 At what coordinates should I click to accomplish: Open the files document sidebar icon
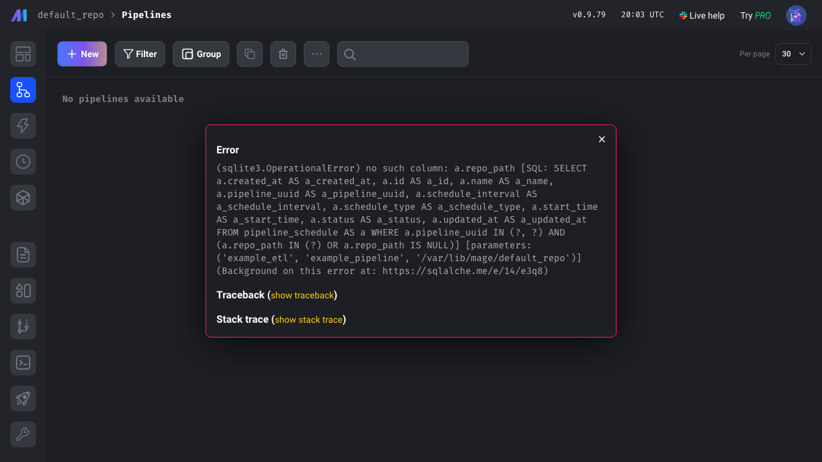[23, 255]
